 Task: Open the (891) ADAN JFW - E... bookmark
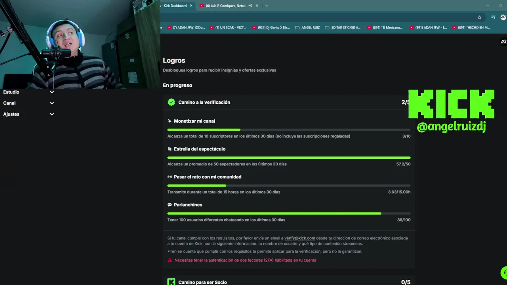click(x=428, y=28)
